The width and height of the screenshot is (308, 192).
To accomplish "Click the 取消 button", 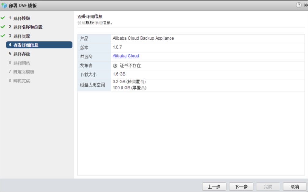I will (x=295, y=186).
